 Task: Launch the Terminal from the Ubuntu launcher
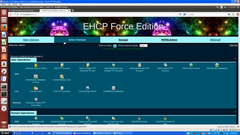click(x=4, y=87)
